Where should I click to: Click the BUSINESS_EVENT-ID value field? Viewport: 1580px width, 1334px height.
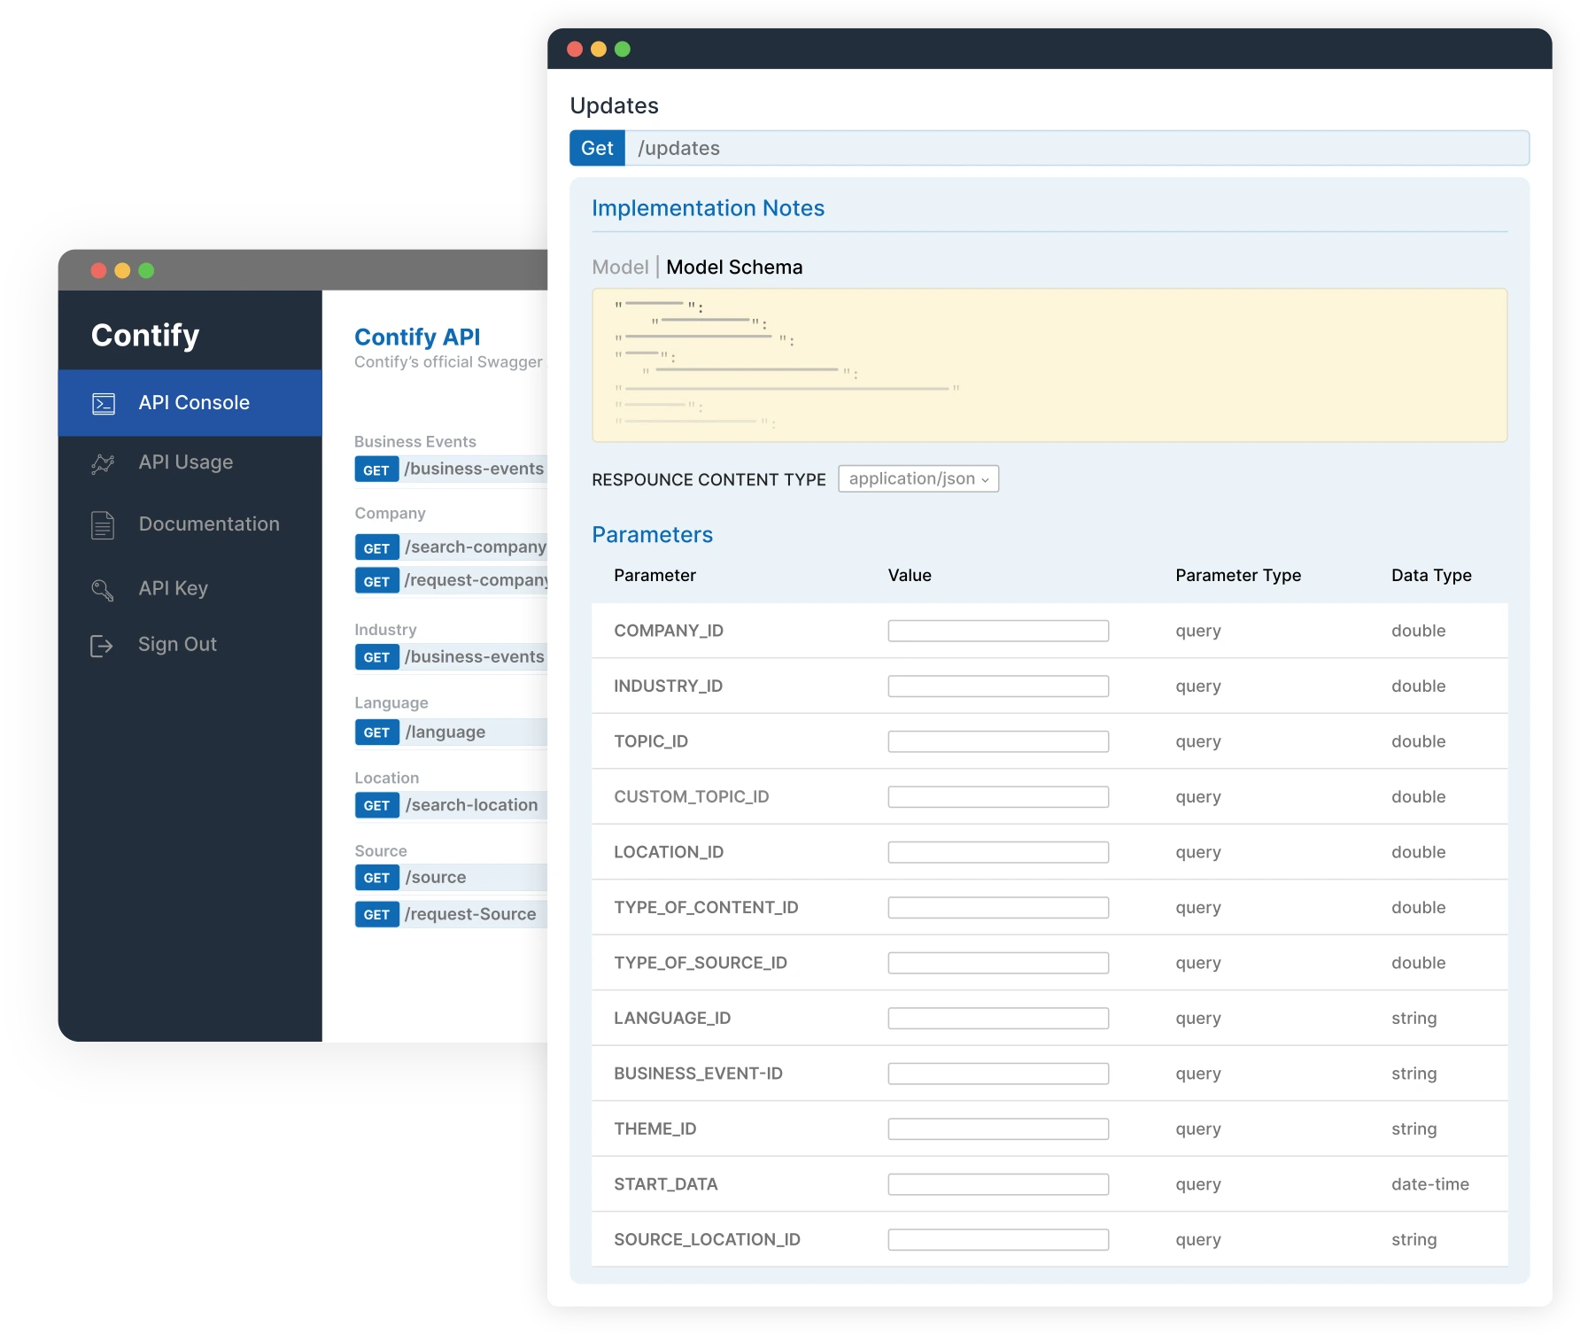(998, 1074)
